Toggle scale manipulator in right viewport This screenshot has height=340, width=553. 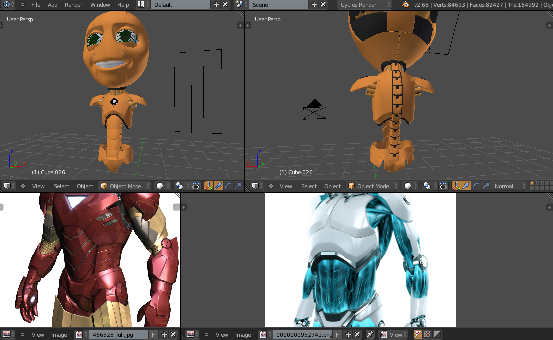point(486,186)
